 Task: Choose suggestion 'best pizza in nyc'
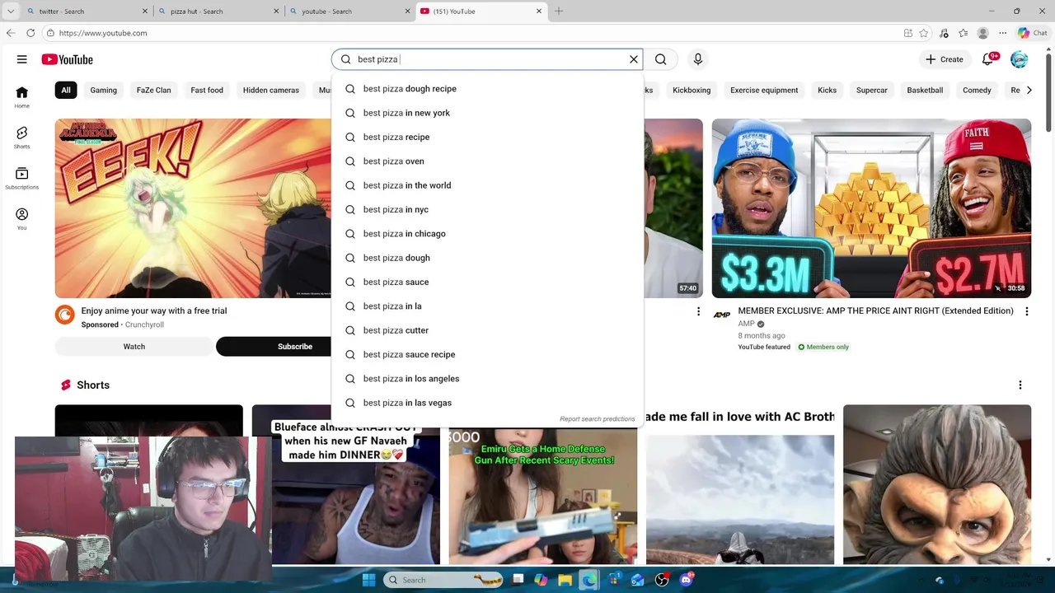coord(487,209)
